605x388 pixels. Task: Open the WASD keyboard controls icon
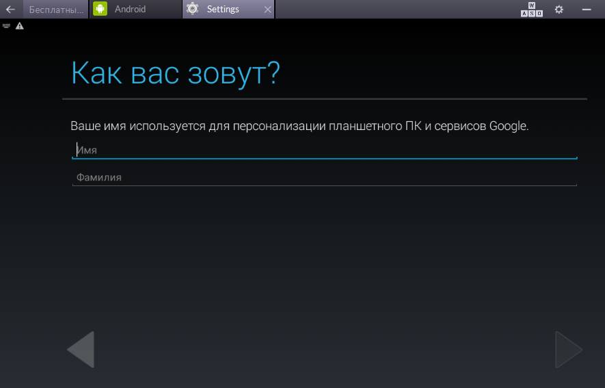click(x=532, y=10)
